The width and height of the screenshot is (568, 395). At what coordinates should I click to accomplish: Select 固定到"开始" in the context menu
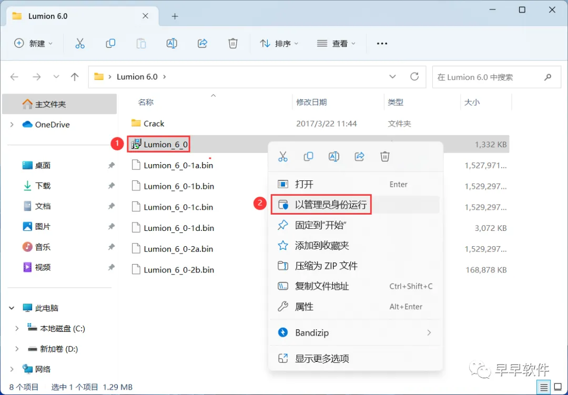(356, 226)
